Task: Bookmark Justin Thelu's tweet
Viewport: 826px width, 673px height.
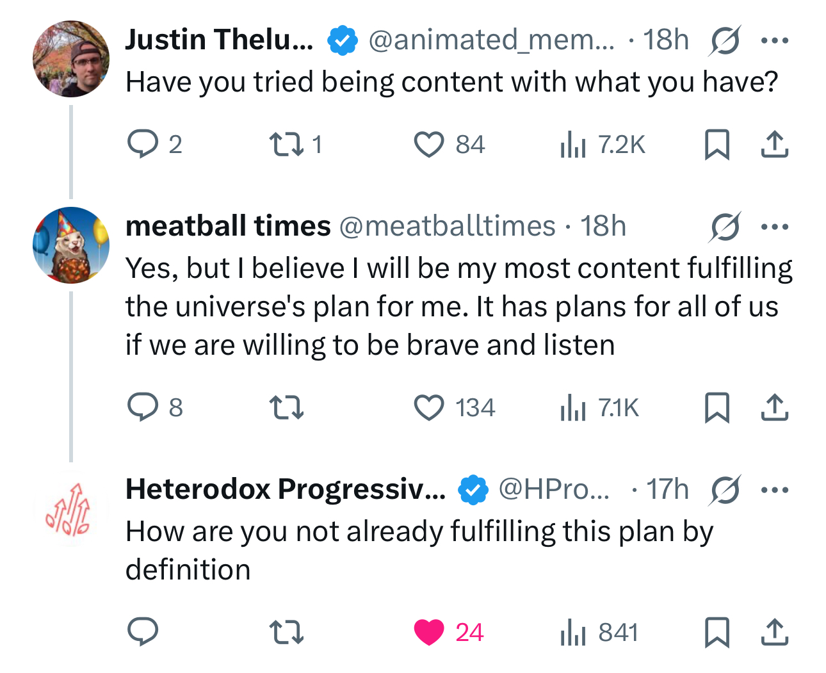Action: click(x=717, y=144)
